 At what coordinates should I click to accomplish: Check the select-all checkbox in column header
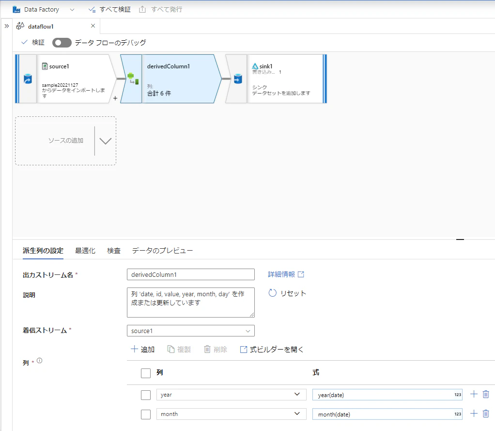tap(145, 373)
